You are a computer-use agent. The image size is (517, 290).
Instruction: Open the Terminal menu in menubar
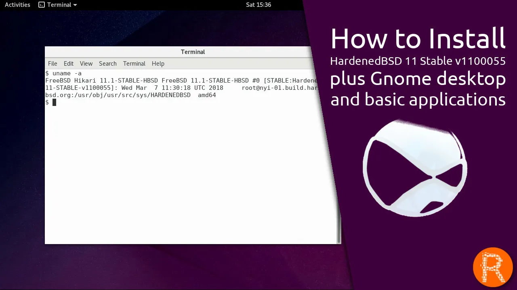coord(134,64)
